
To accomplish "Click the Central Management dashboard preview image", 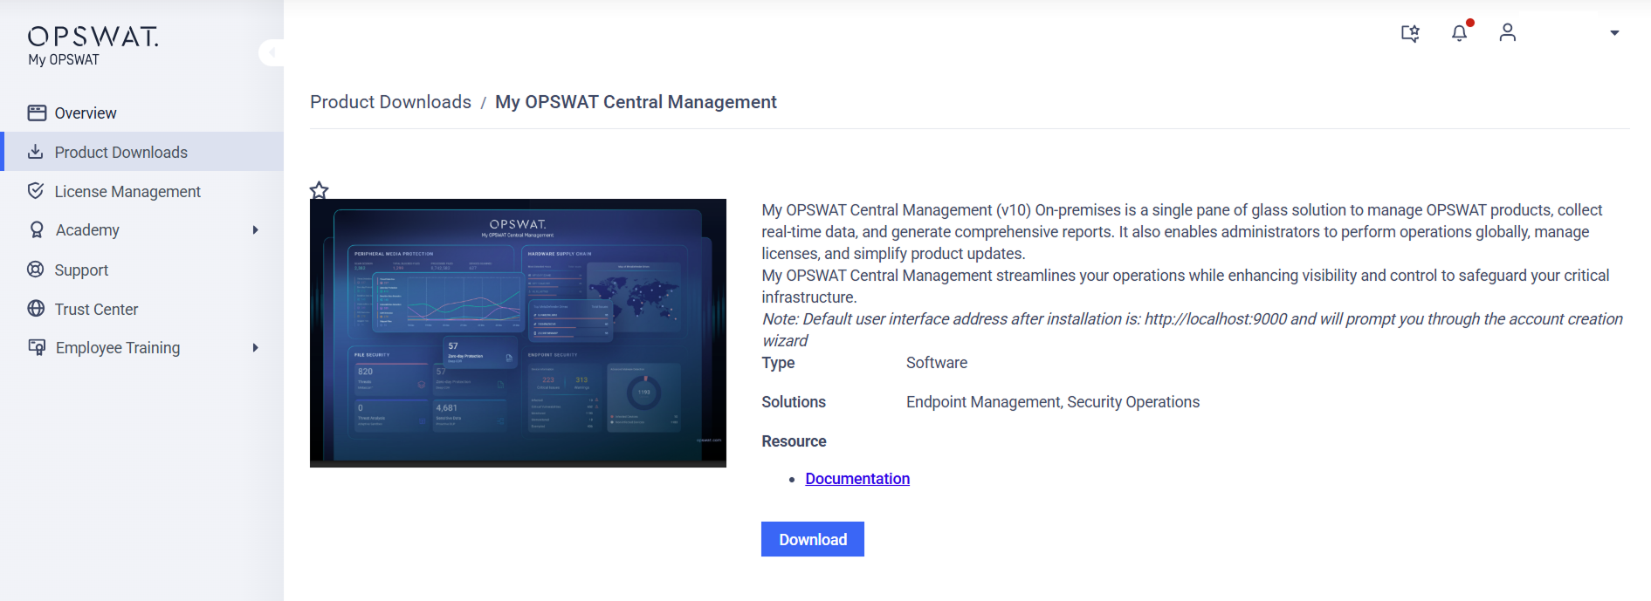I will click(518, 332).
